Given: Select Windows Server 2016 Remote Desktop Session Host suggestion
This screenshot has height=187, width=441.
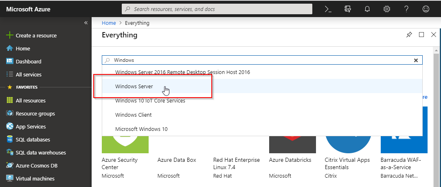Looking at the screenshot, I should (262, 72).
